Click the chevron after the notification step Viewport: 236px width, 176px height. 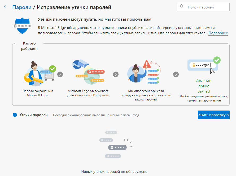(x=176, y=74)
